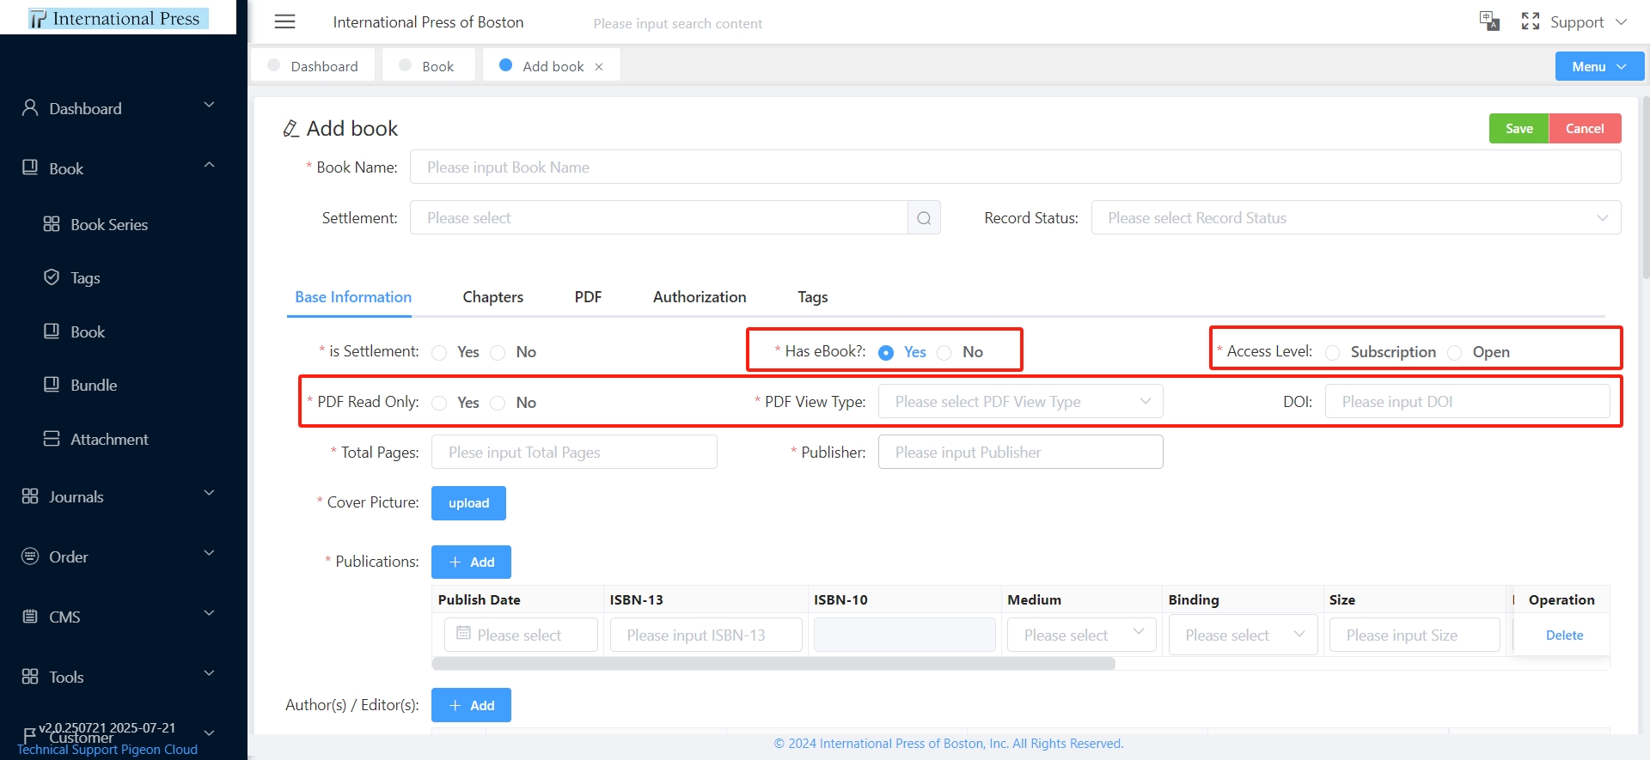Click Add button for Publications
This screenshot has height=760, width=1650.
(x=471, y=562)
